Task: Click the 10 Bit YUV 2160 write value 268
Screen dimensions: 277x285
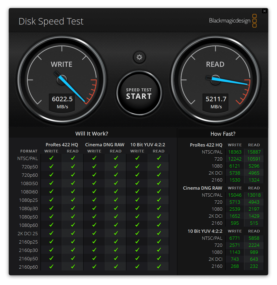Action: [x=235, y=266]
